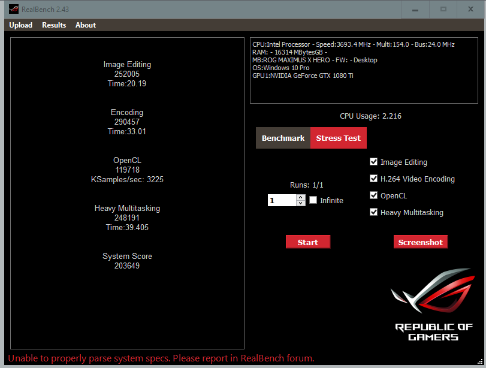Close the RealBench window

click(x=470, y=10)
